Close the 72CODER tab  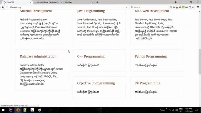30,2
